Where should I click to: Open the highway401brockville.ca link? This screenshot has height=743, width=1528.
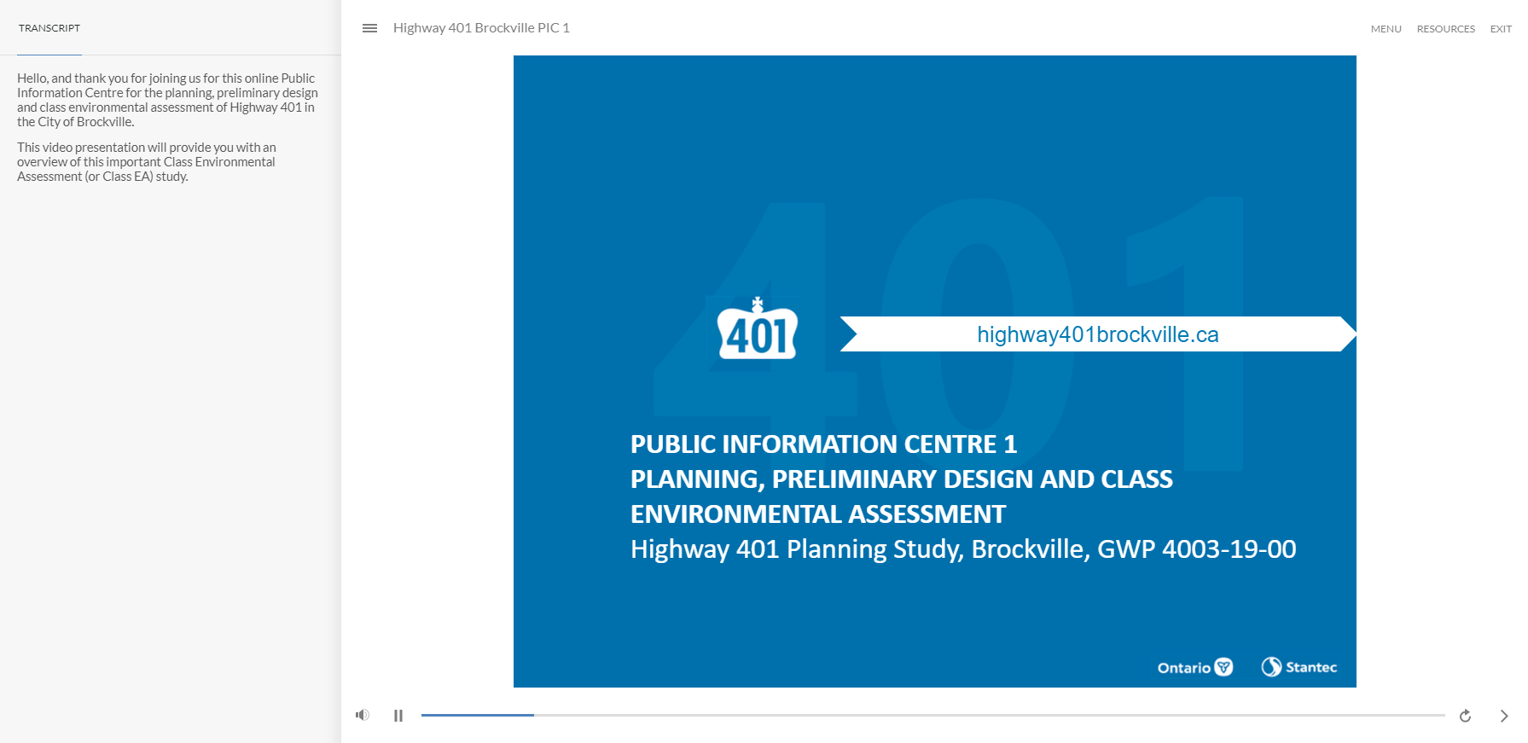1097,334
